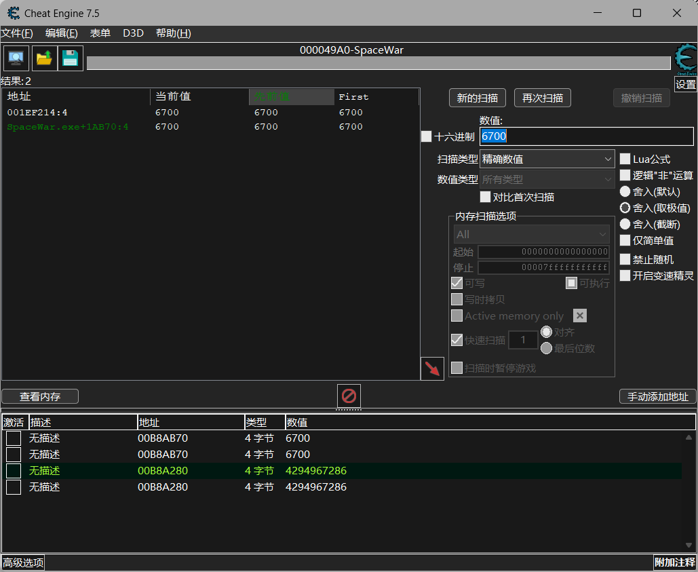The width and height of the screenshot is (698, 572).
Task: Toggle the 扫描时暂停游戏 checkbox
Action: (457, 368)
